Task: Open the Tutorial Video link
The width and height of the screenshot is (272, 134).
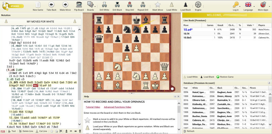Action: click(x=93, y=107)
